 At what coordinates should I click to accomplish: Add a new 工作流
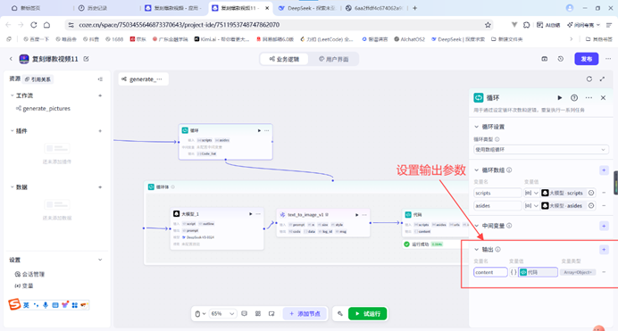100,95
